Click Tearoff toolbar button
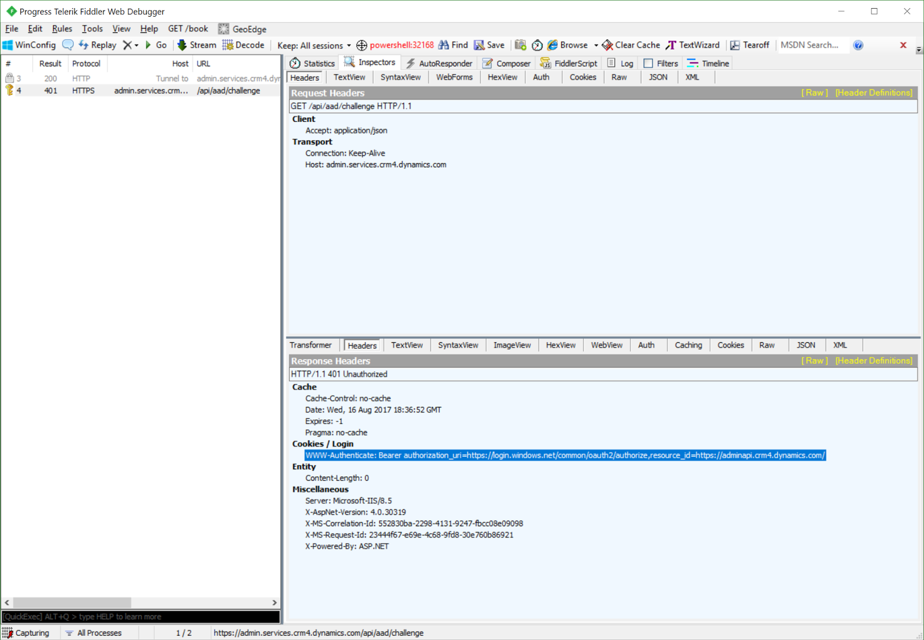This screenshot has height=640, width=924. [750, 45]
